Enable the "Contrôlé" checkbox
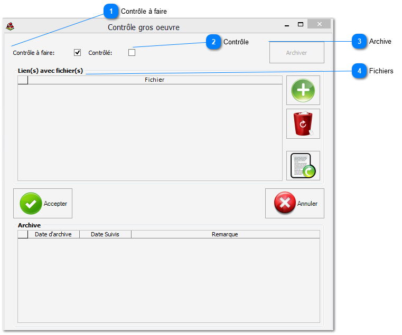This screenshot has height=335, width=402. coord(132,52)
